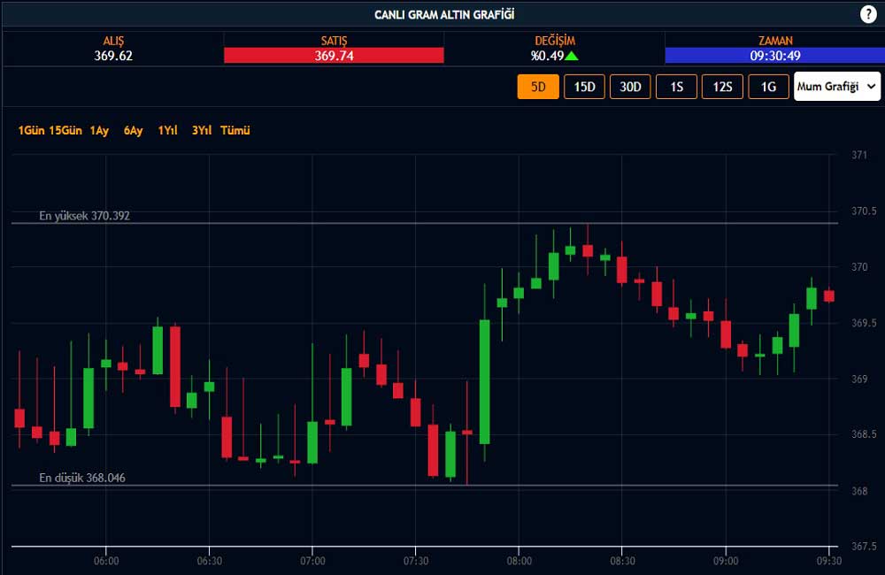Select the 1Ay range link
Viewport: 885px width, 575px height.
(99, 131)
